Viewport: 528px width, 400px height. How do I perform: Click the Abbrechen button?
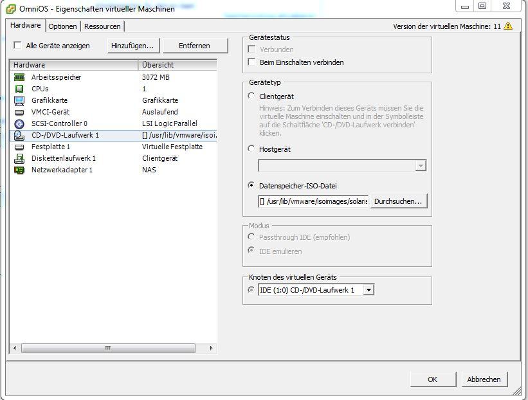[484, 379]
